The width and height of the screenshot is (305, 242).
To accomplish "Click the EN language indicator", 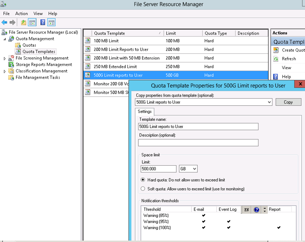I will point(247,210).
